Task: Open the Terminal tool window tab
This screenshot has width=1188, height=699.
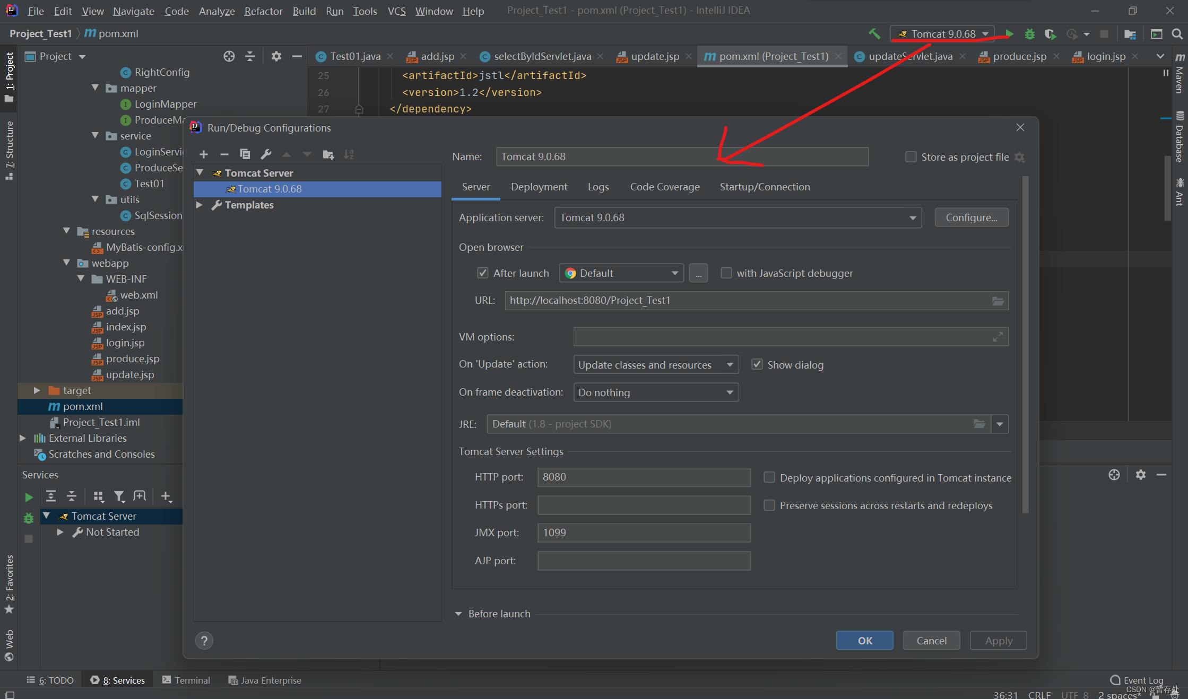Action: [186, 680]
